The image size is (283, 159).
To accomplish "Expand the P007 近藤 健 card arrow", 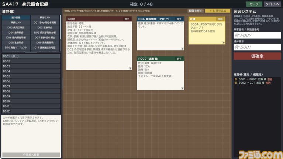I will (x=182, y=88).
